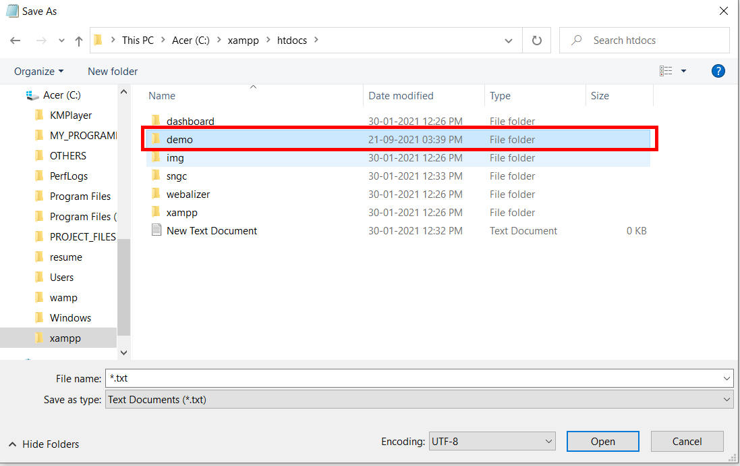Screen dimensions: 740x466
Task: Click the Open button
Action: [602, 441]
